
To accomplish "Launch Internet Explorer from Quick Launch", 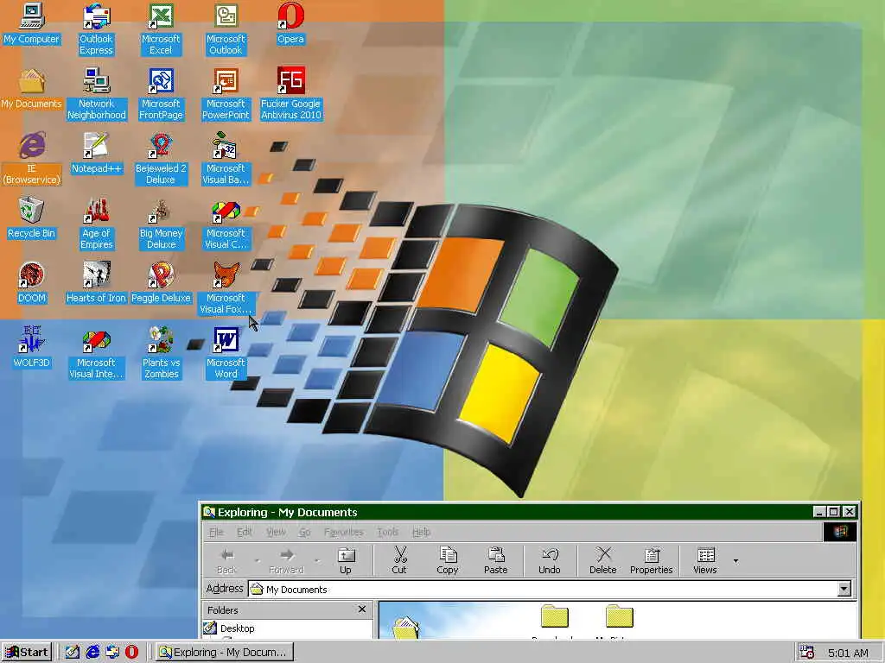I will click(92, 653).
